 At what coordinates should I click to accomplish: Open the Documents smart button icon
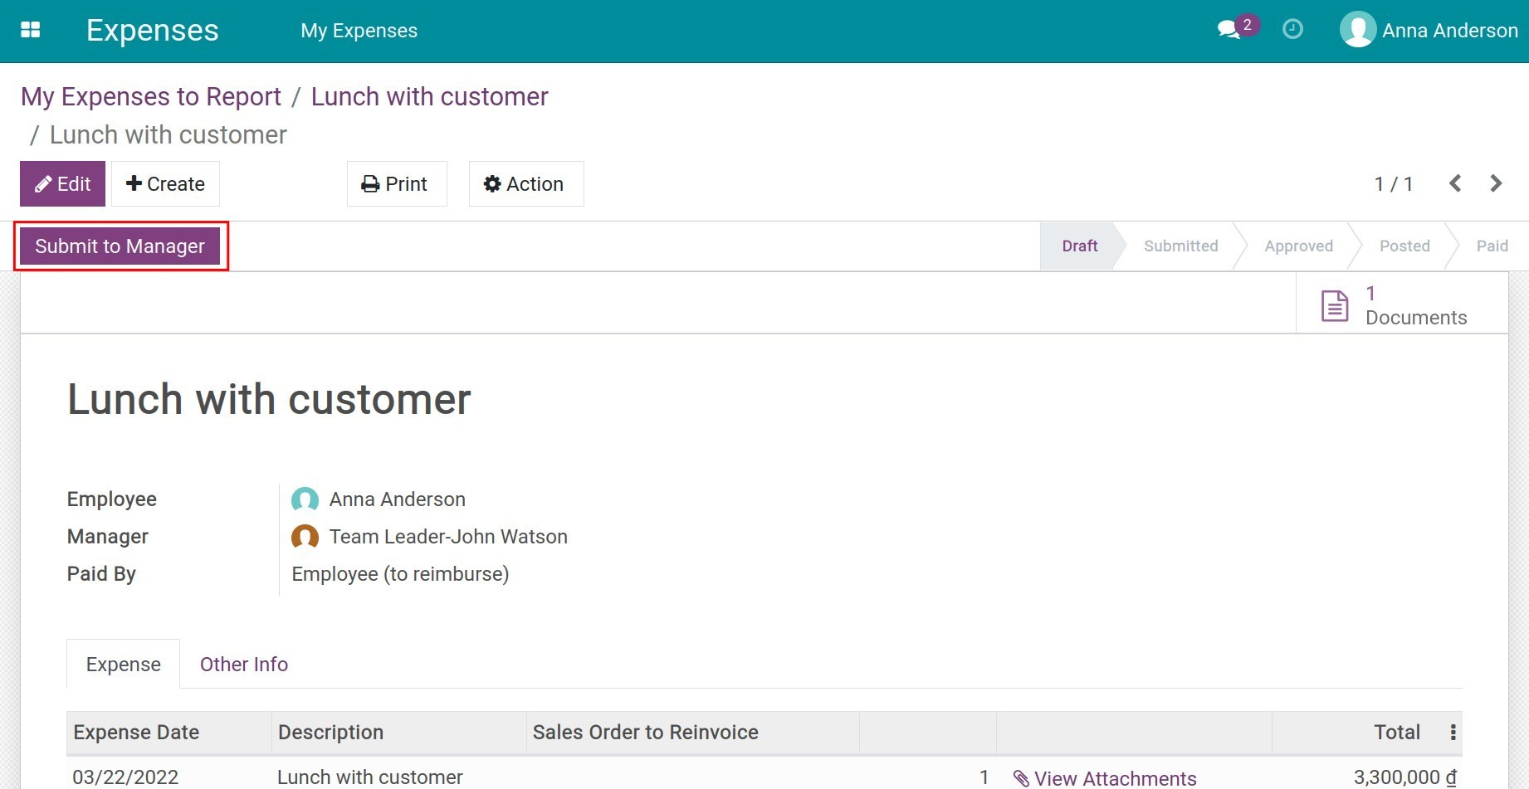[x=1335, y=305]
